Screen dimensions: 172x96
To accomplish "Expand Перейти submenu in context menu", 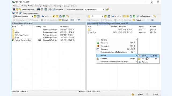I will click(x=117, y=40).
